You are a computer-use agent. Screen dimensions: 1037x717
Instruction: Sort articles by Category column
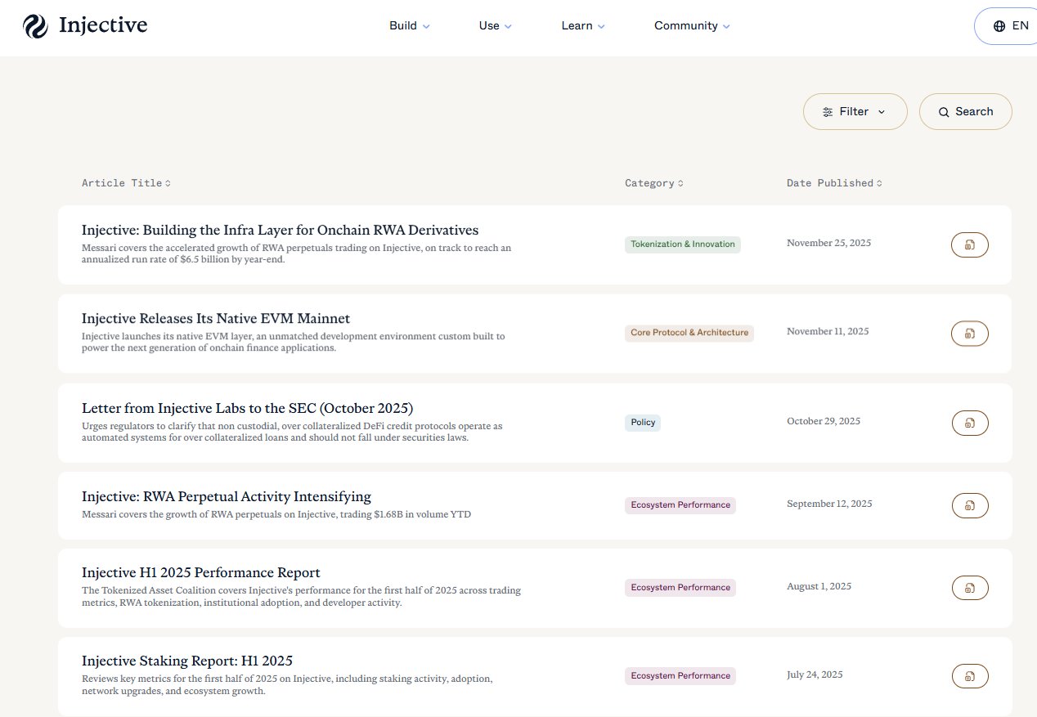tap(653, 183)
